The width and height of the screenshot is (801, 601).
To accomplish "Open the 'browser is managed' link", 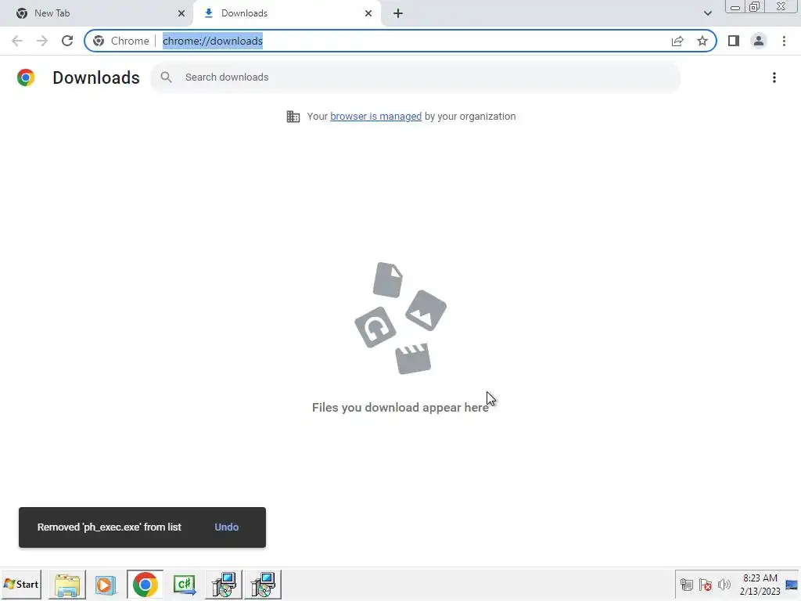I will point(375,117).
